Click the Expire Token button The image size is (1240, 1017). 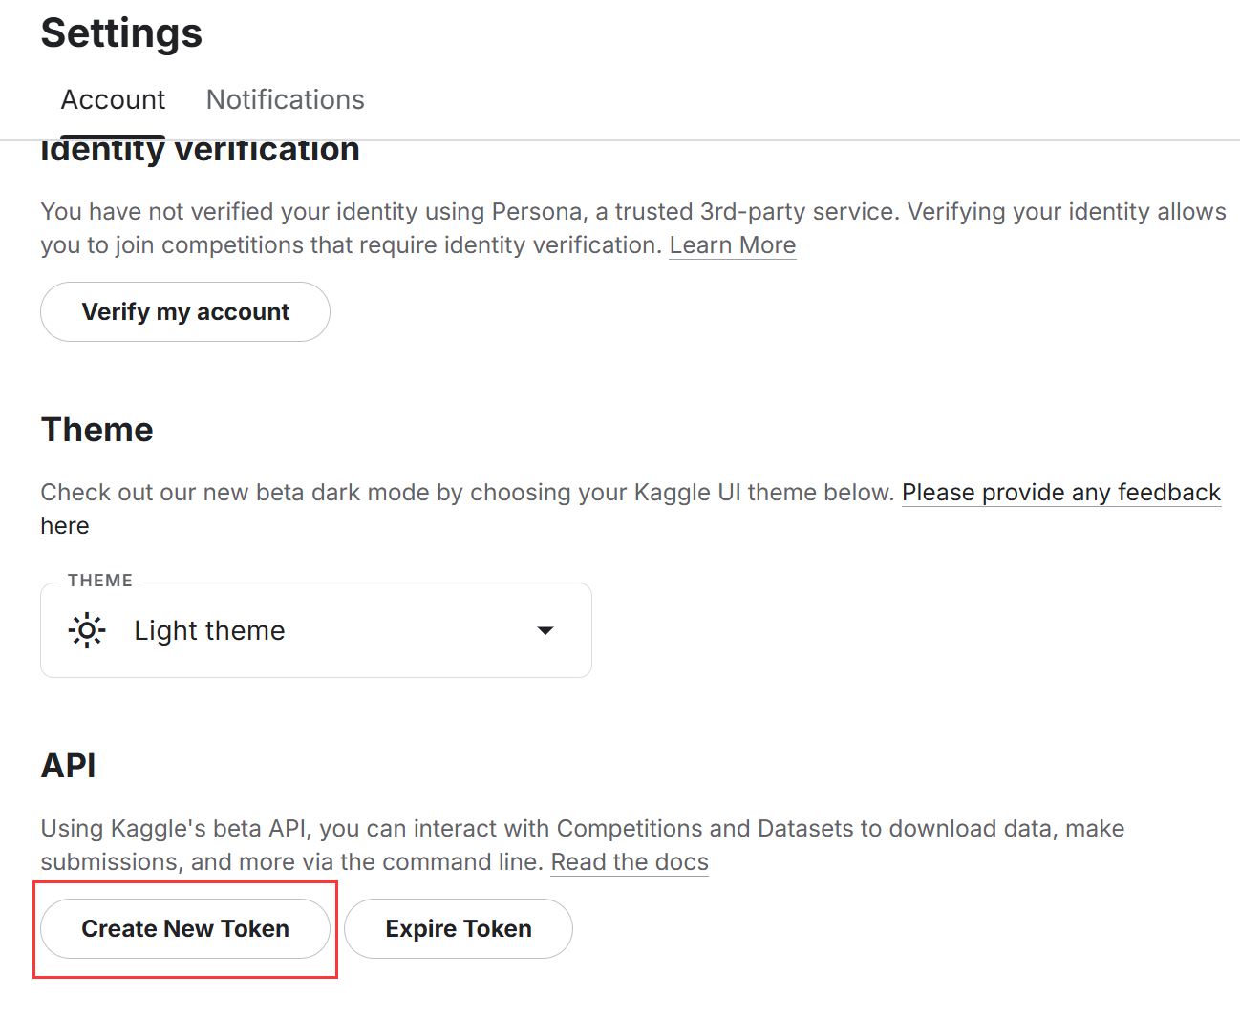[x=459, y=929]
